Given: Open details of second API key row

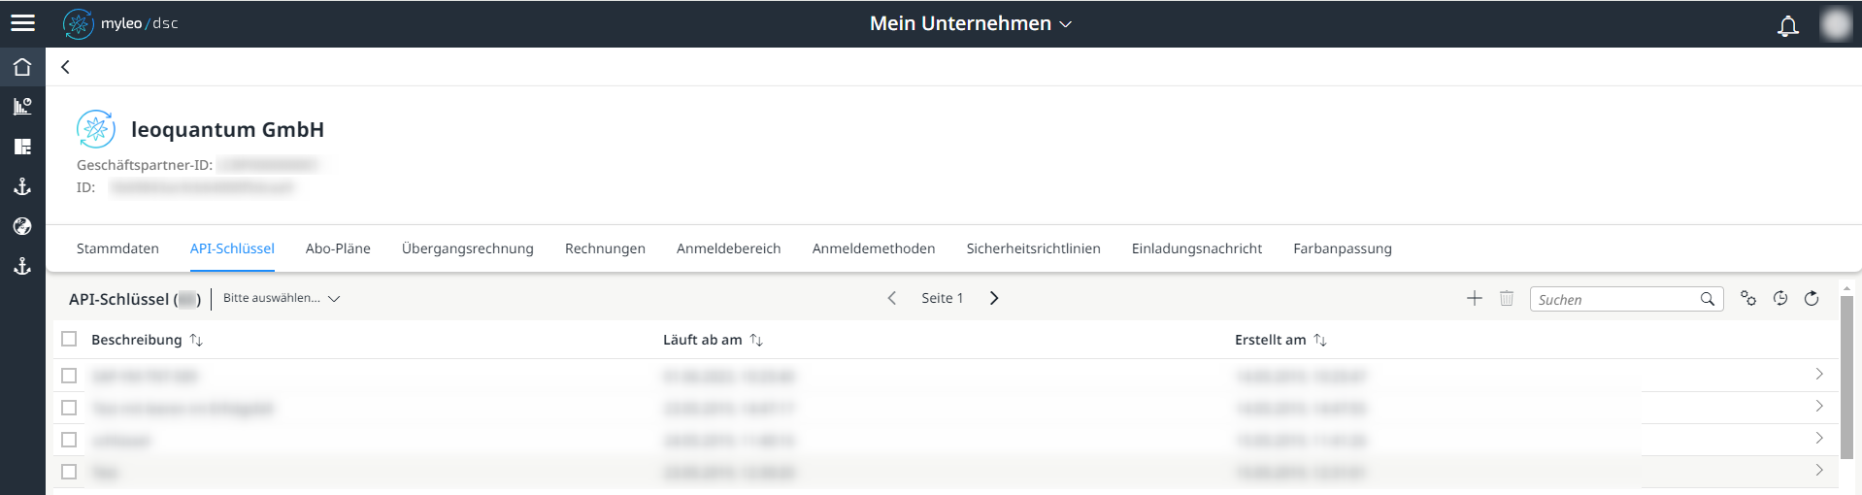Looking at the screenshot, I should (x=1818, y=406).
